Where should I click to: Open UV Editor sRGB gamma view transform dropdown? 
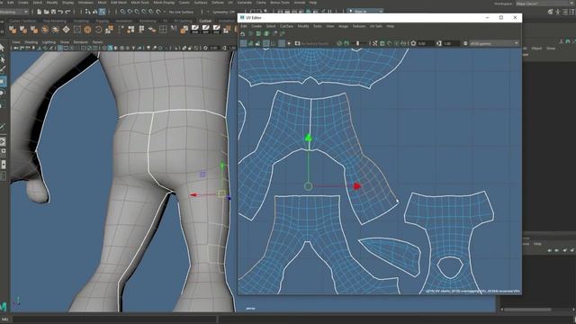click(x=494, y=43)
